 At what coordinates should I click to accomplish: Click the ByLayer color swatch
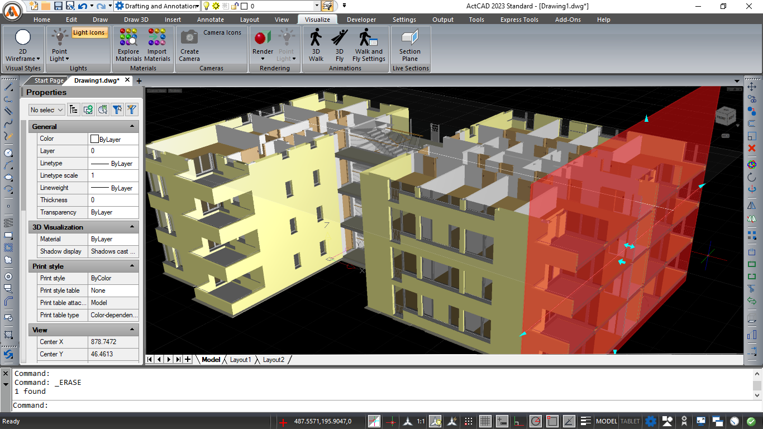pos(94,139)
